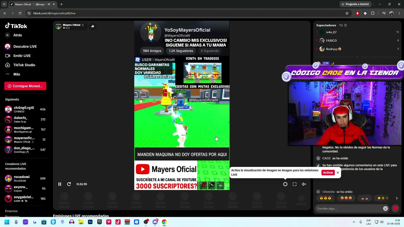This screenshot has height=227, width=404.
Task: Click the Consigue Monedas button
Action: point(25,86)
